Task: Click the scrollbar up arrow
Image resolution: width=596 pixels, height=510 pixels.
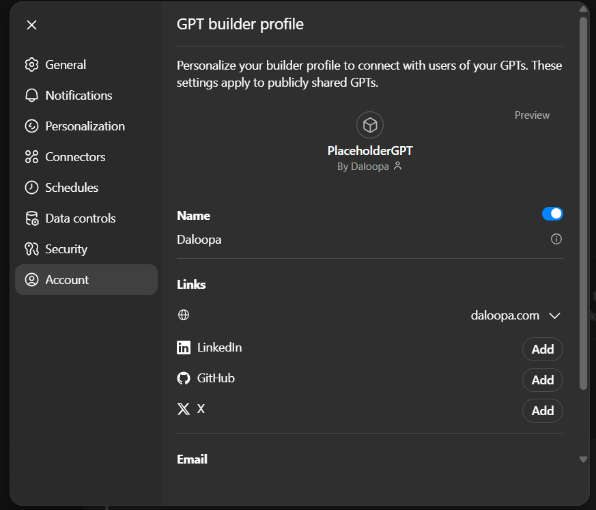Action: 583,9
